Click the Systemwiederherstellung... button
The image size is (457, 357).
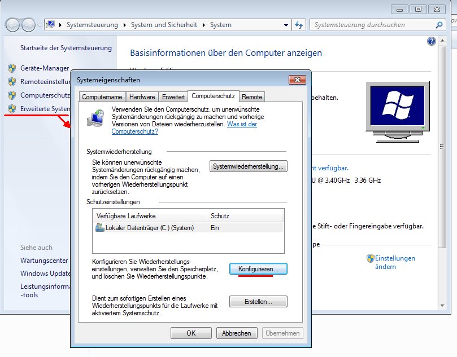point(249,166)
